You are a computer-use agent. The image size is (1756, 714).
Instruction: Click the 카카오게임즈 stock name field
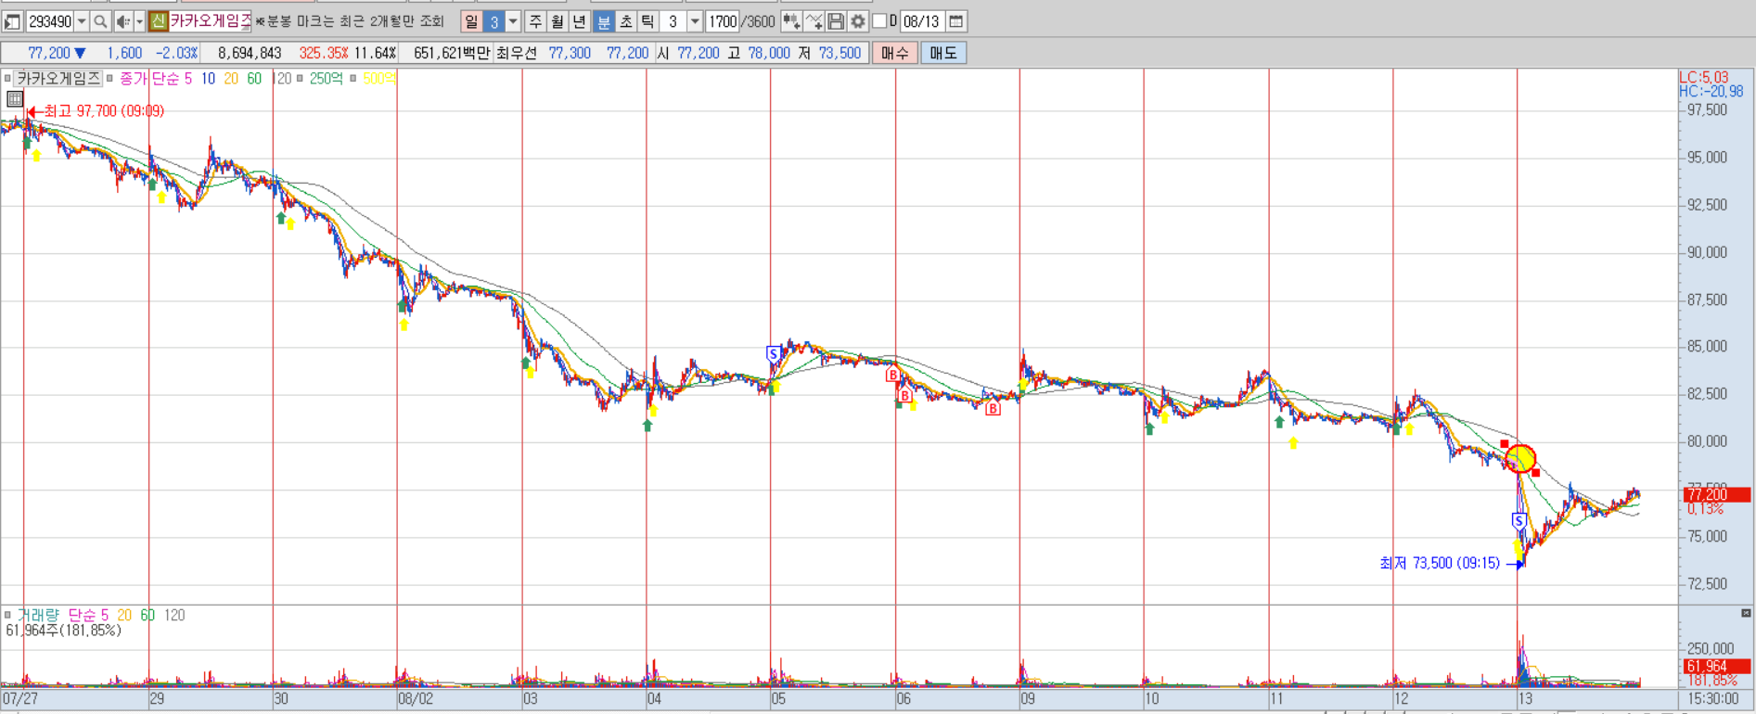(210, 21)
